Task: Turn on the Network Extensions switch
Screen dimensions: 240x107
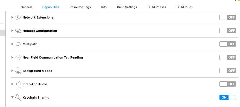Action: [x=228, y=17]
